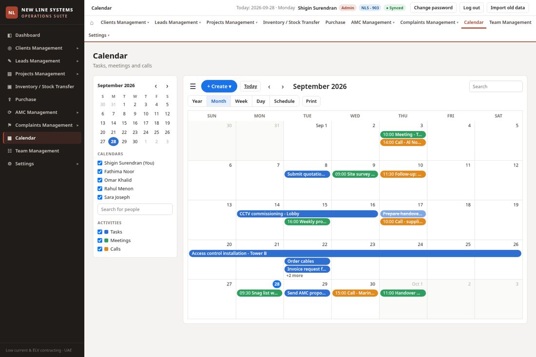Select the Month view tab

tap(218, 101)
